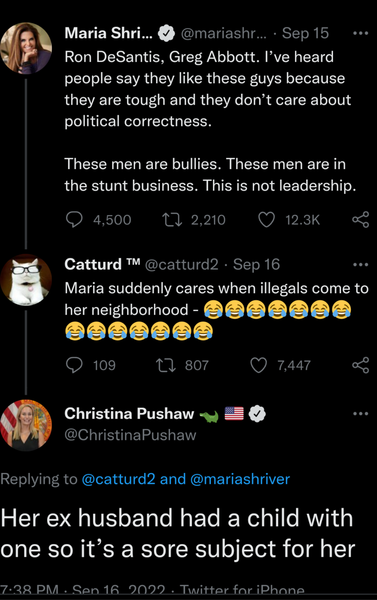
Task: Tap the @ChristinaPushaw handle
Action: point(130,435)
